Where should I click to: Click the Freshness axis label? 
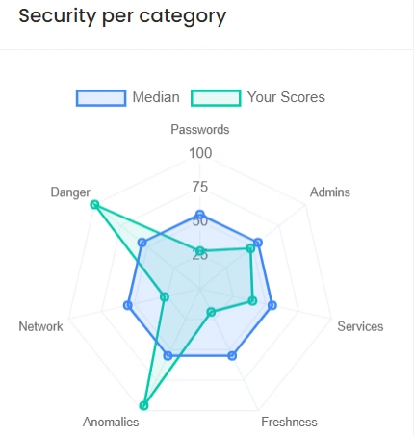coord(289,422)
